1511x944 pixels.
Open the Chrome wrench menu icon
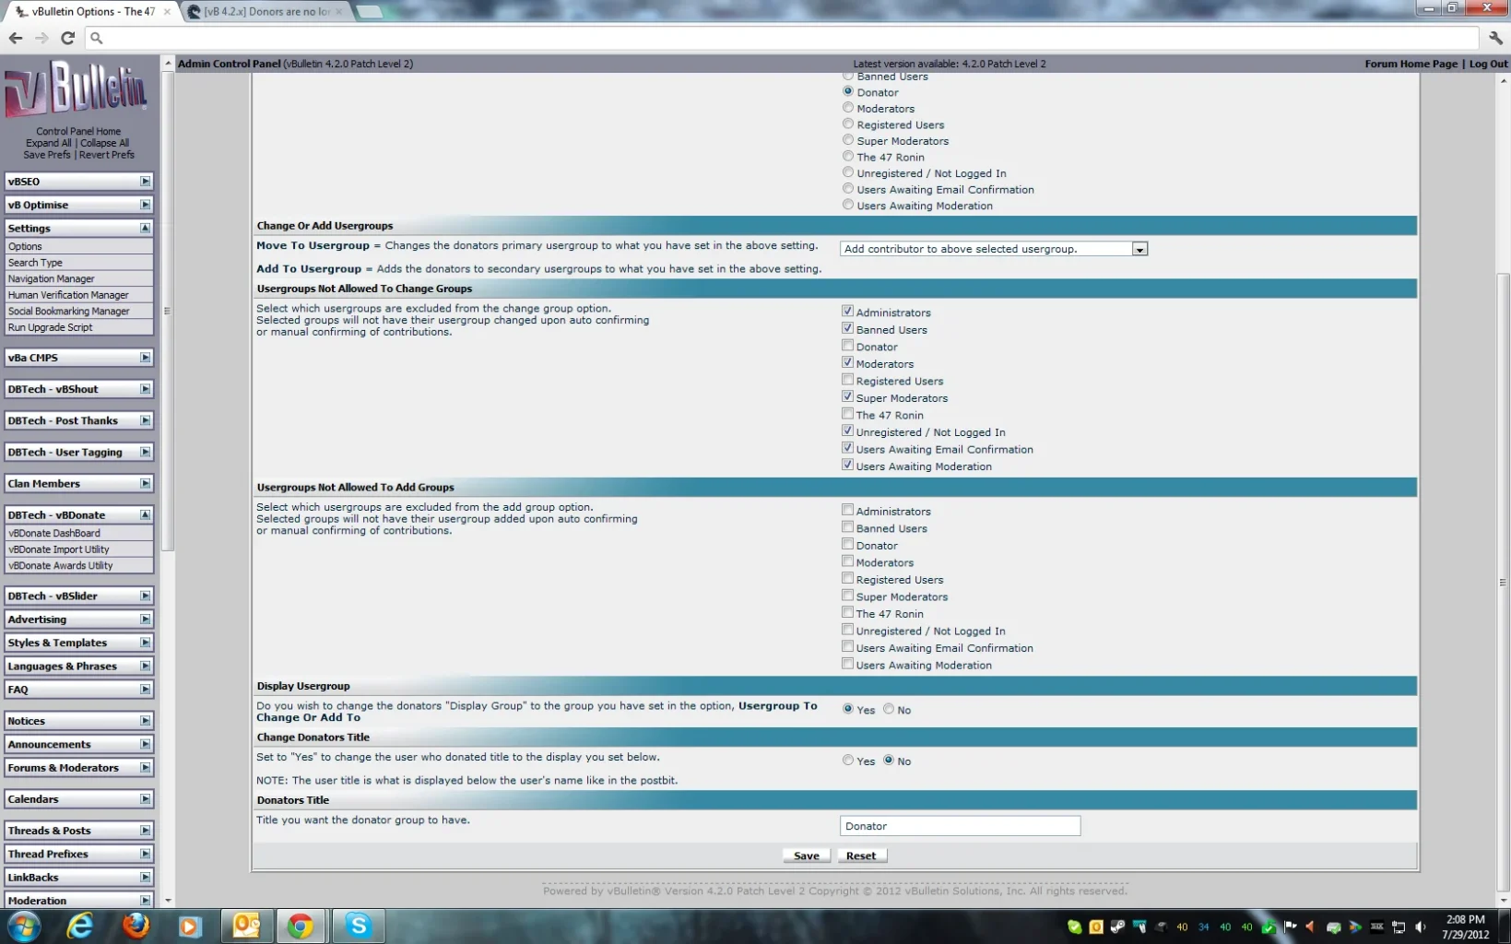1495,38
